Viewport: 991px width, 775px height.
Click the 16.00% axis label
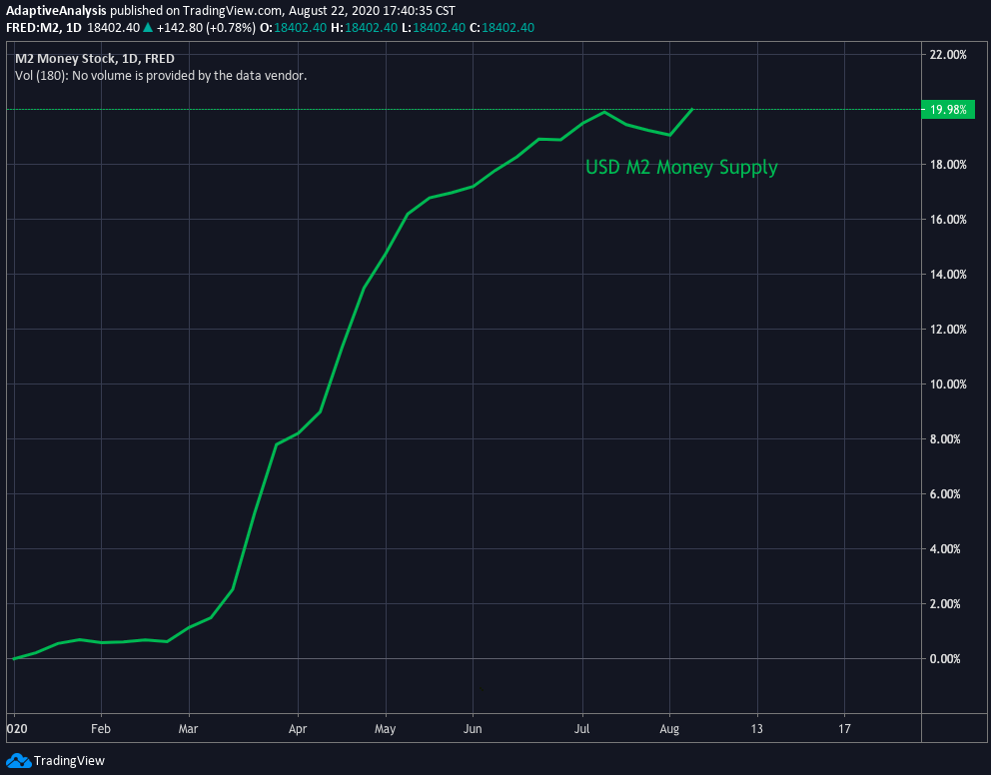click(x=948, y=220)
